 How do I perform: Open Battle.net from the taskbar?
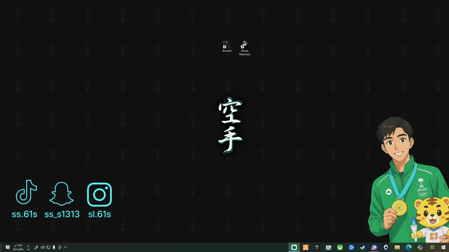351,247
